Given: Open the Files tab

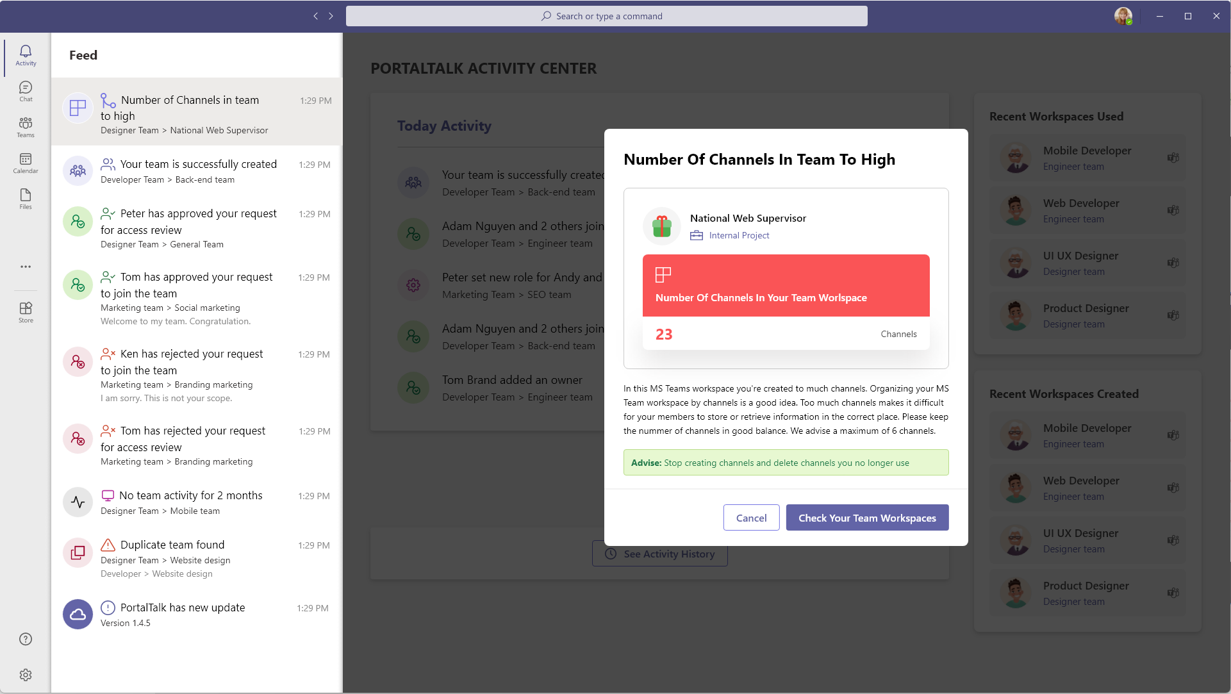Looking at the screenshot, I should [26, 199].
